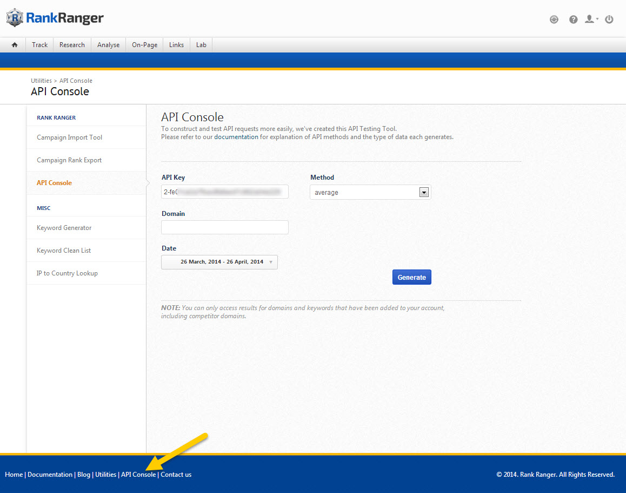Open Keyword Generator in sidebar
The width and height of the screenshot is (626, 493).
(x=86, y=228)
